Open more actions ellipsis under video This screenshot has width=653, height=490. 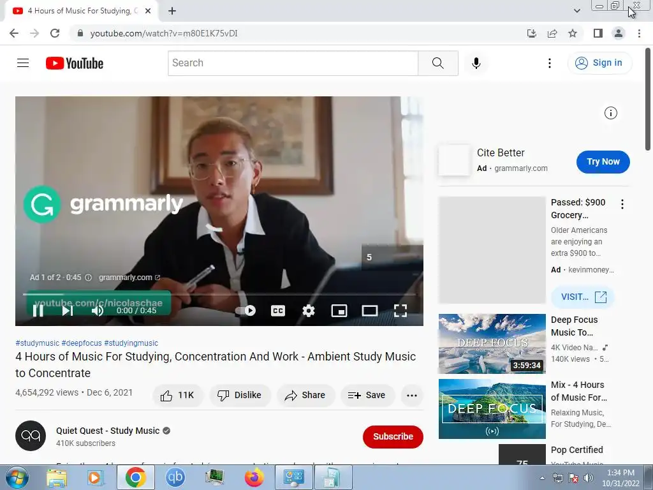412,396
